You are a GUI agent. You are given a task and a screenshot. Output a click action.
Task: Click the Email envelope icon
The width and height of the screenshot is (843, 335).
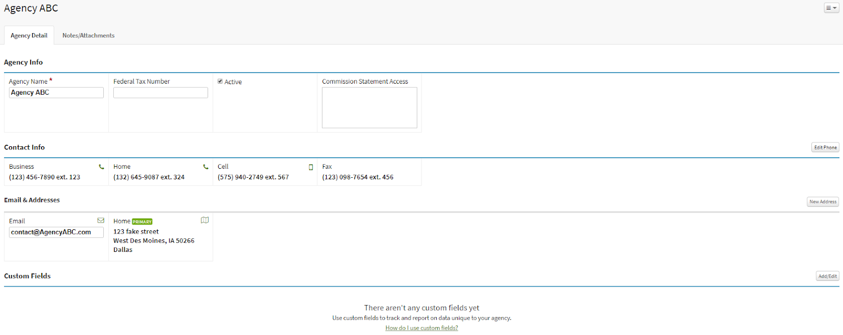[101, 220]
